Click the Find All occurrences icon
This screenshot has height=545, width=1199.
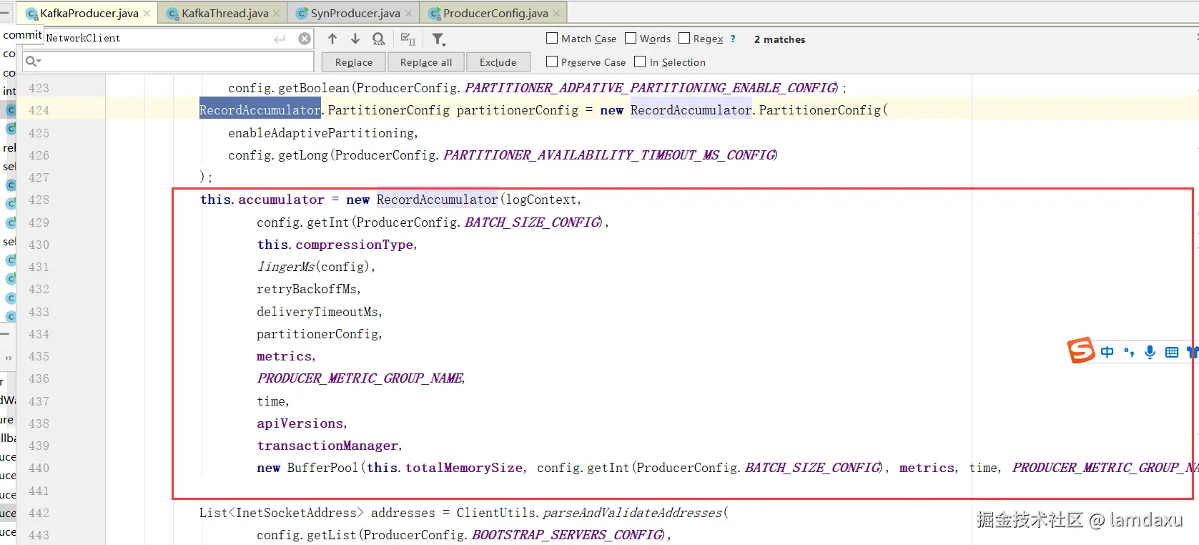[x=379, y=39]
